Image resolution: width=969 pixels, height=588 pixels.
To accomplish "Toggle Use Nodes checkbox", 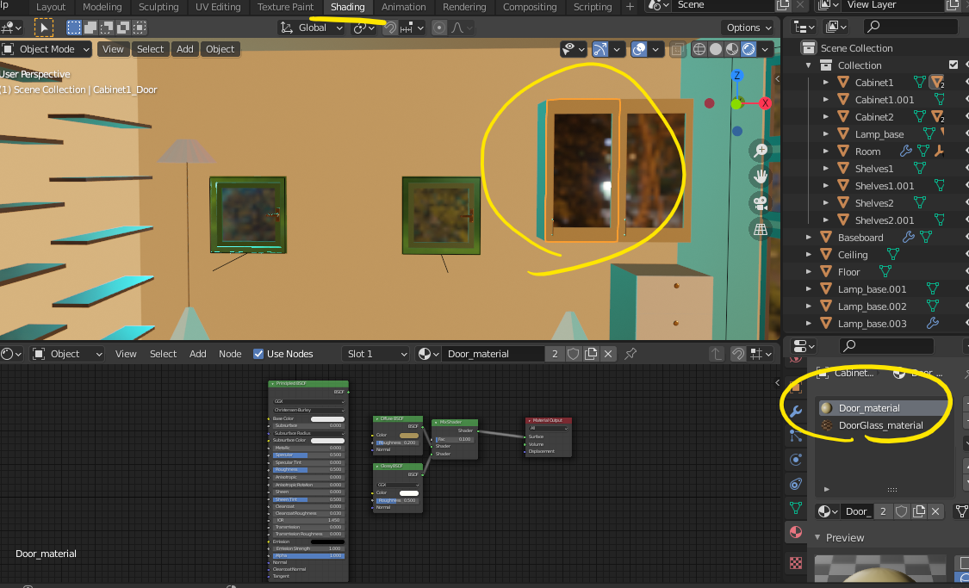I will coord(259,354).
